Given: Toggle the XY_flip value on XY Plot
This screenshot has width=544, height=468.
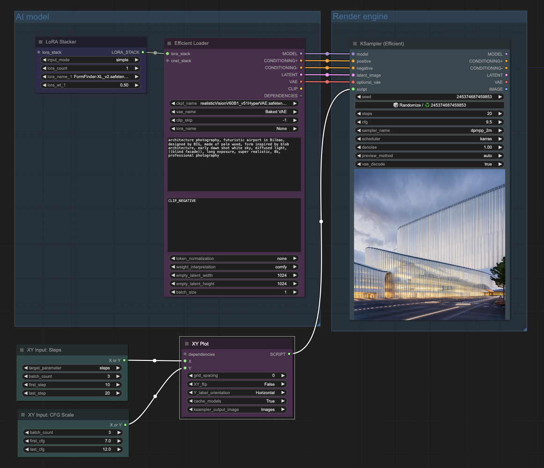Looking at the screenshot, I should tap(236, 384).
